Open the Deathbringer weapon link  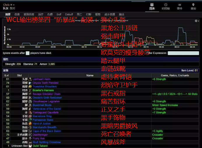pos(40,135)
